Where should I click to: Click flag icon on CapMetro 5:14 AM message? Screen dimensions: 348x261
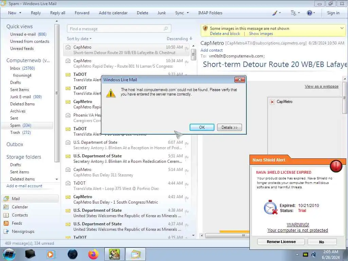(187, 171)
